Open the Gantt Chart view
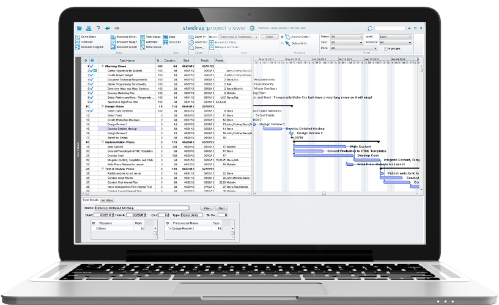 [x=86, y=37]
